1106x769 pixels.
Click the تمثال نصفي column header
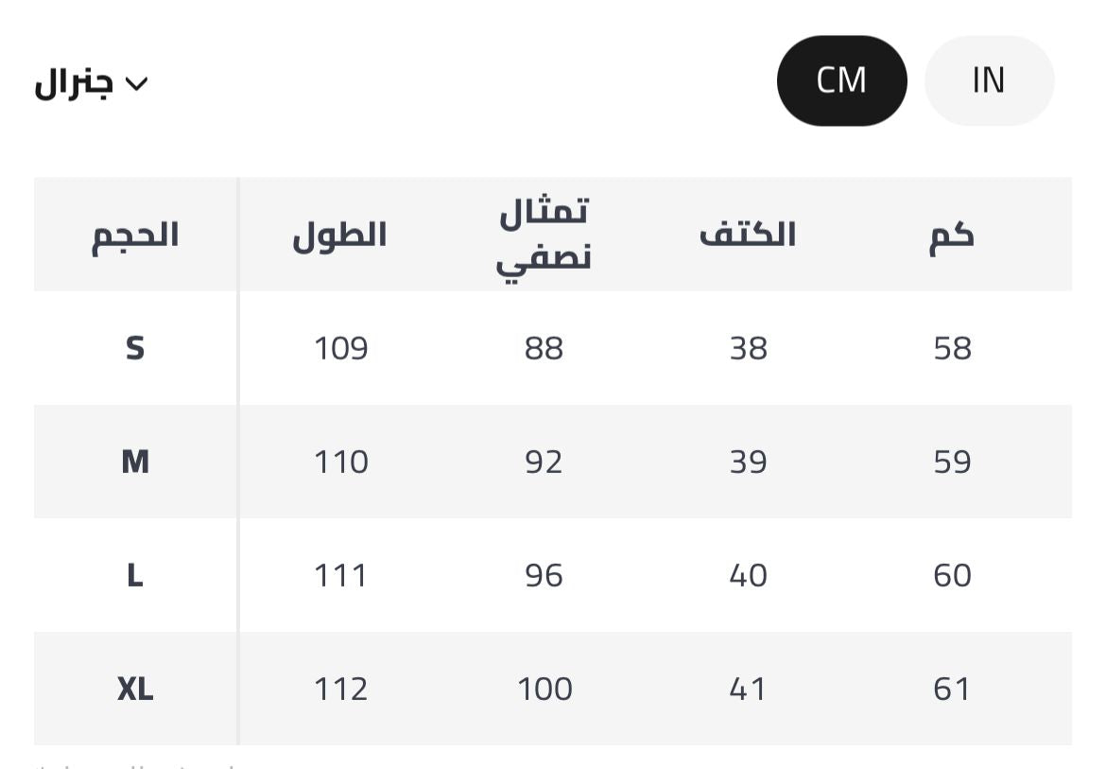click(x=544, y=235)
